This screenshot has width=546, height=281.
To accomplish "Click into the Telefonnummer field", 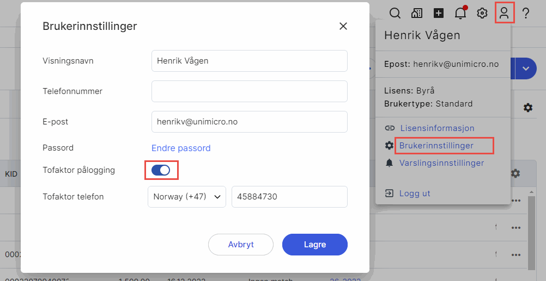I will (x=249, y=91).
